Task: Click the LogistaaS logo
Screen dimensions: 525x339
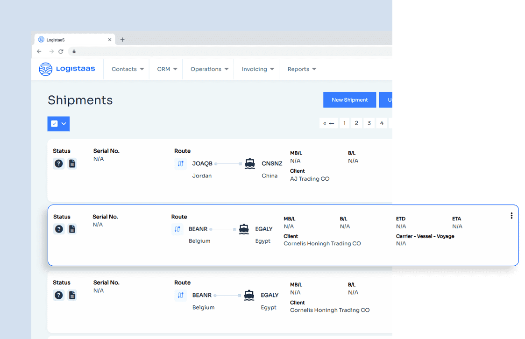Action: pyautogui.click(x=67, y=69)
